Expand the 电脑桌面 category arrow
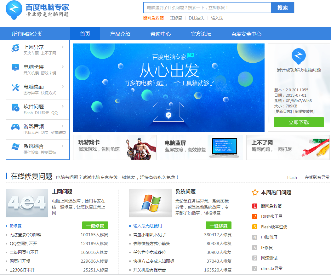This screenshot has height=275, width=331. [62, 86]
